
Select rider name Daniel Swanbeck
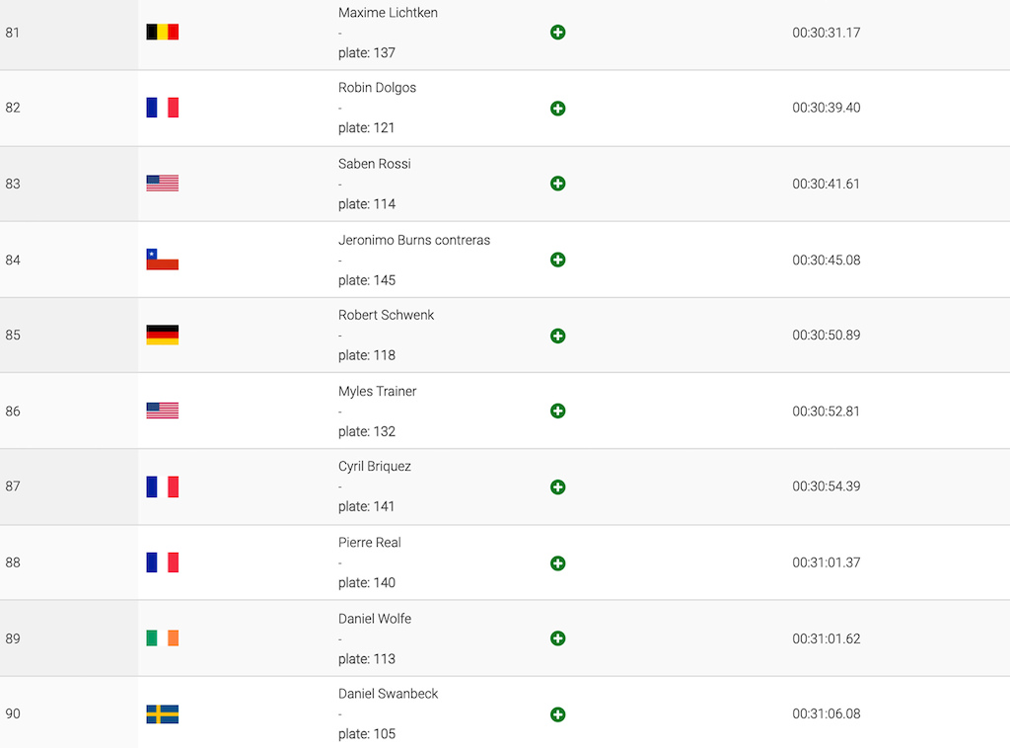point(388,694)
